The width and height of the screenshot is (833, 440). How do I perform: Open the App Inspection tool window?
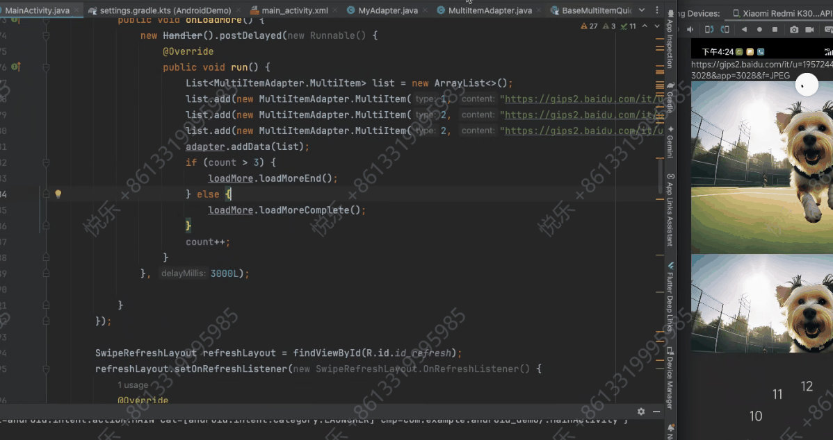pos(670,40)
